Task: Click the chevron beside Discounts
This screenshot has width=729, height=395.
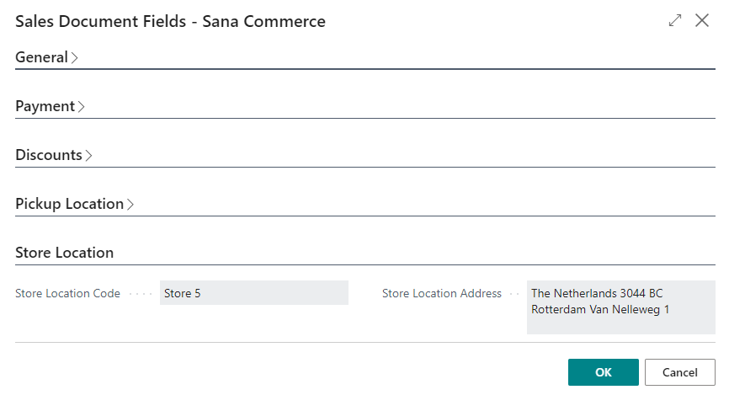Action: pyautogui.click(x=88, y=156)
